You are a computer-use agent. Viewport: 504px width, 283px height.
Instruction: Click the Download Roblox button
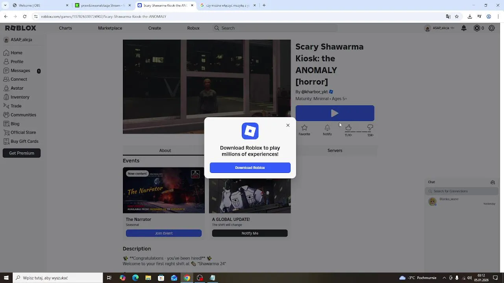(250, 168)
